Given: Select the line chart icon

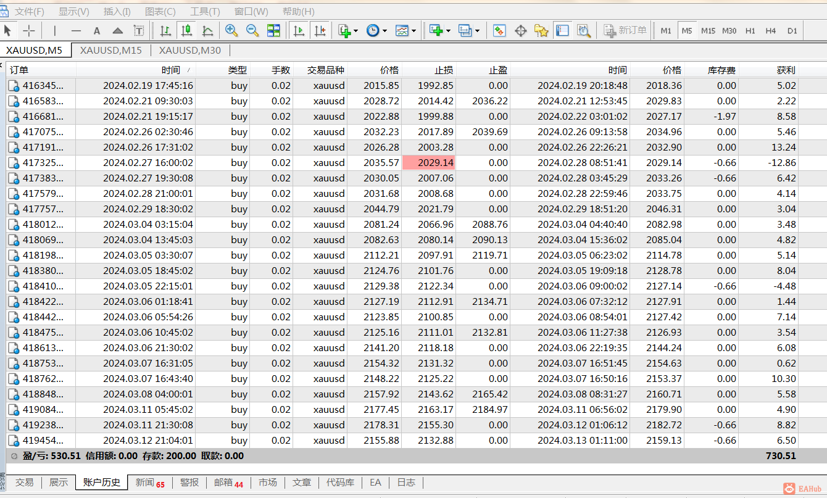Looking at the screenshot, I should coord(207,30).
